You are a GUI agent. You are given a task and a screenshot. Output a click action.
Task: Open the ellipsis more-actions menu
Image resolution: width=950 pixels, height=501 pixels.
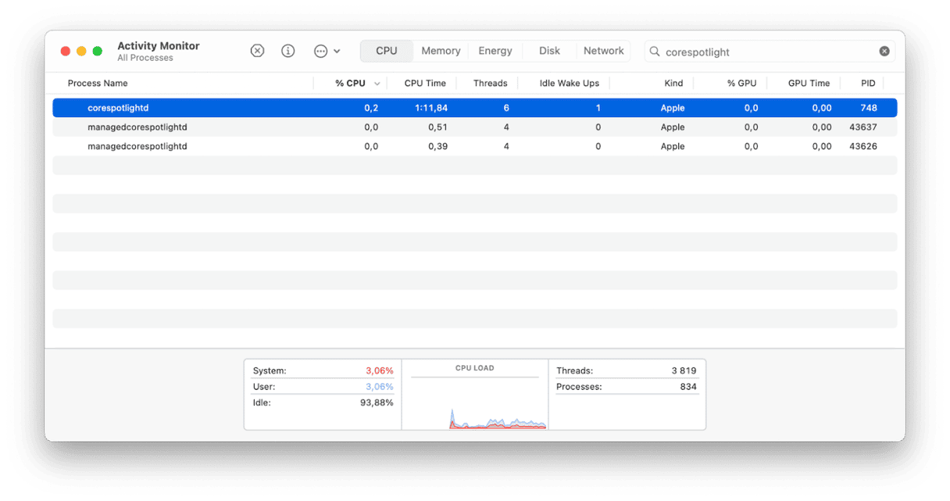point(327,51)
